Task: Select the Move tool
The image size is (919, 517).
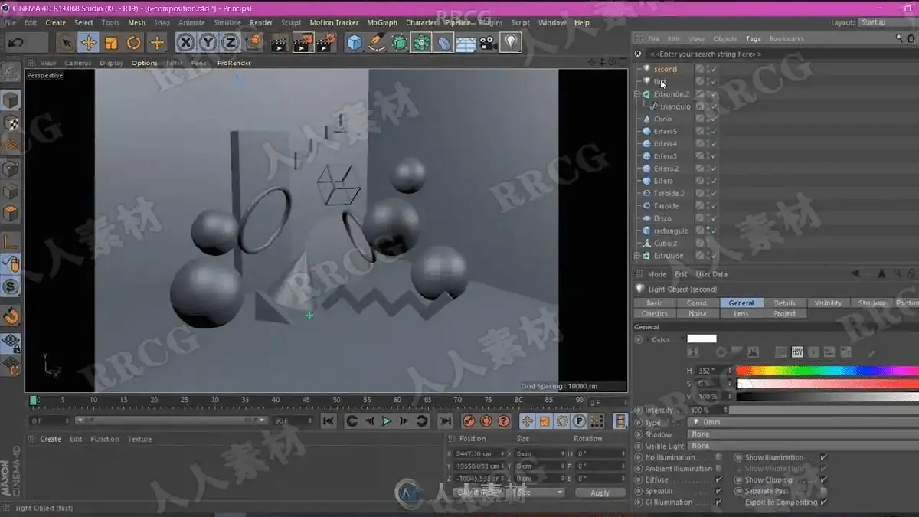Action: point(89,42)
